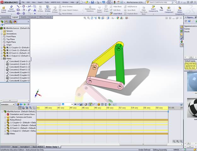
Task: Click the blue sphere appearance thumbnail
Action: tap(192, 81)
